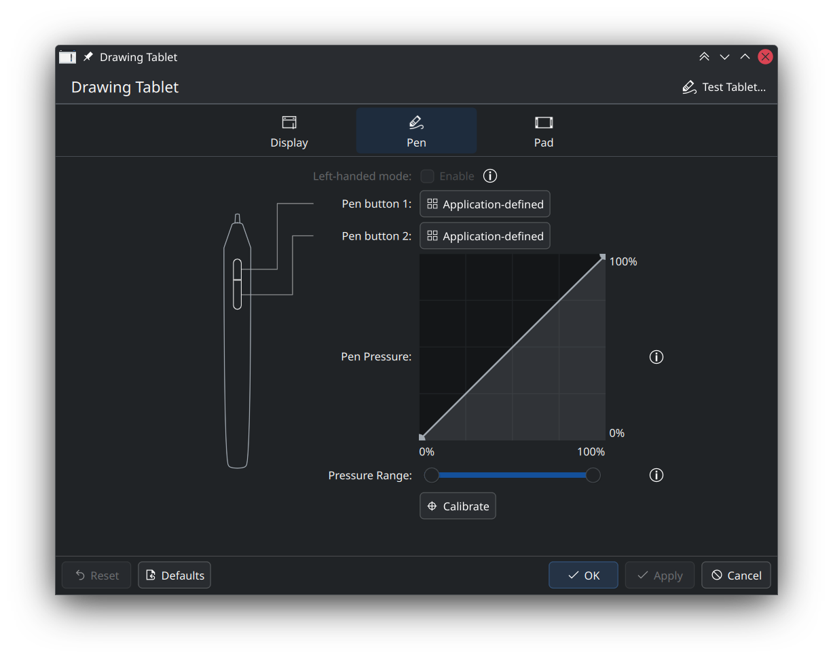Viewport: 833px width, 661px height.
Task: Click the pin icon in the title bar
Action: [x=88, y=57]
